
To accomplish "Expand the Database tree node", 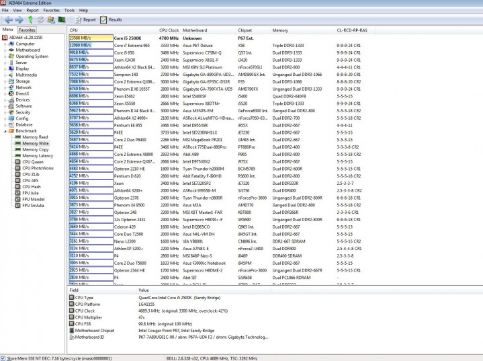I will [5, 125].
